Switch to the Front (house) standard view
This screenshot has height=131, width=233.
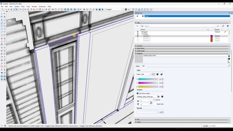tap(139, 9)
